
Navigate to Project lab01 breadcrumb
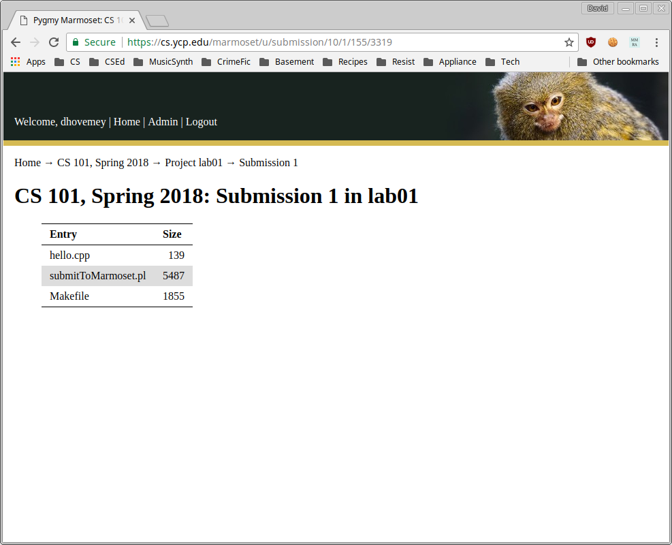click(x=193, y=163)
